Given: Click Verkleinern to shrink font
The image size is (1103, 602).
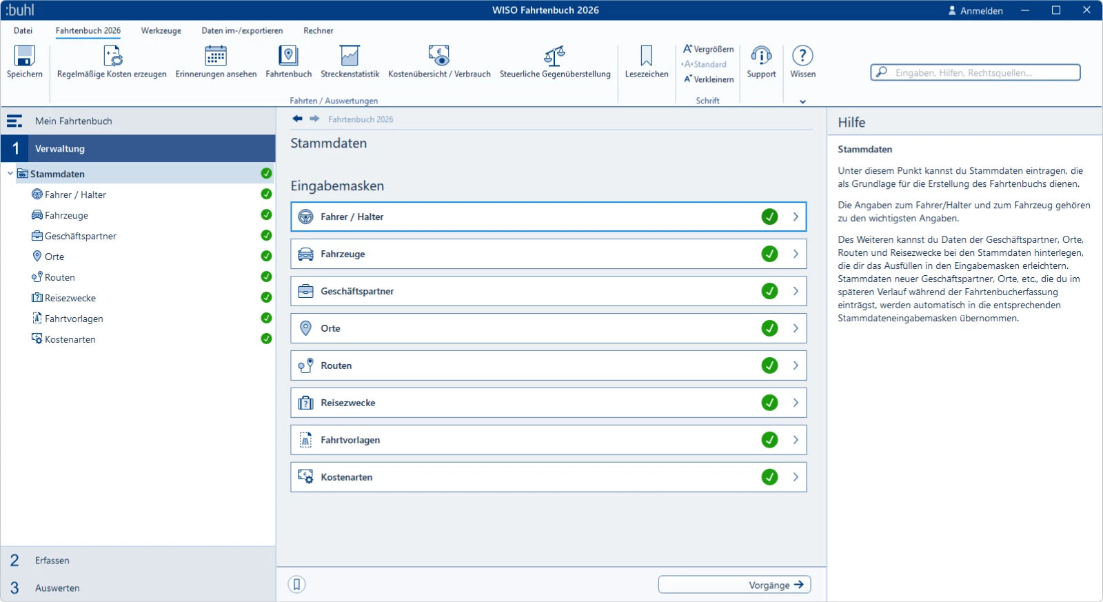Looking at the screenshot, I should 709,79.
